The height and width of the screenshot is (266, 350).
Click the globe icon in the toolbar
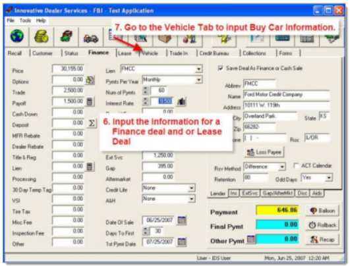click(x=17, y=36)
